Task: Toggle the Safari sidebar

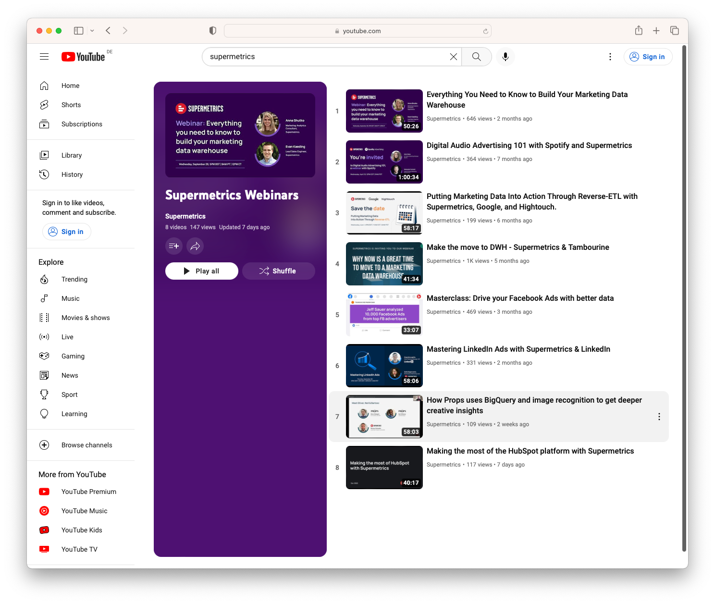Action: tap(79, 31)
